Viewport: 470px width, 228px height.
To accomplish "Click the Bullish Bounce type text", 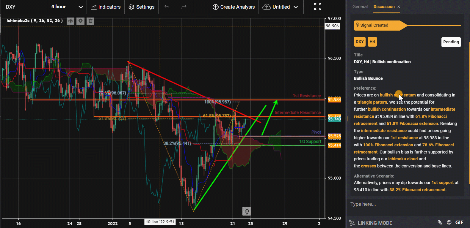I will 368,78.
